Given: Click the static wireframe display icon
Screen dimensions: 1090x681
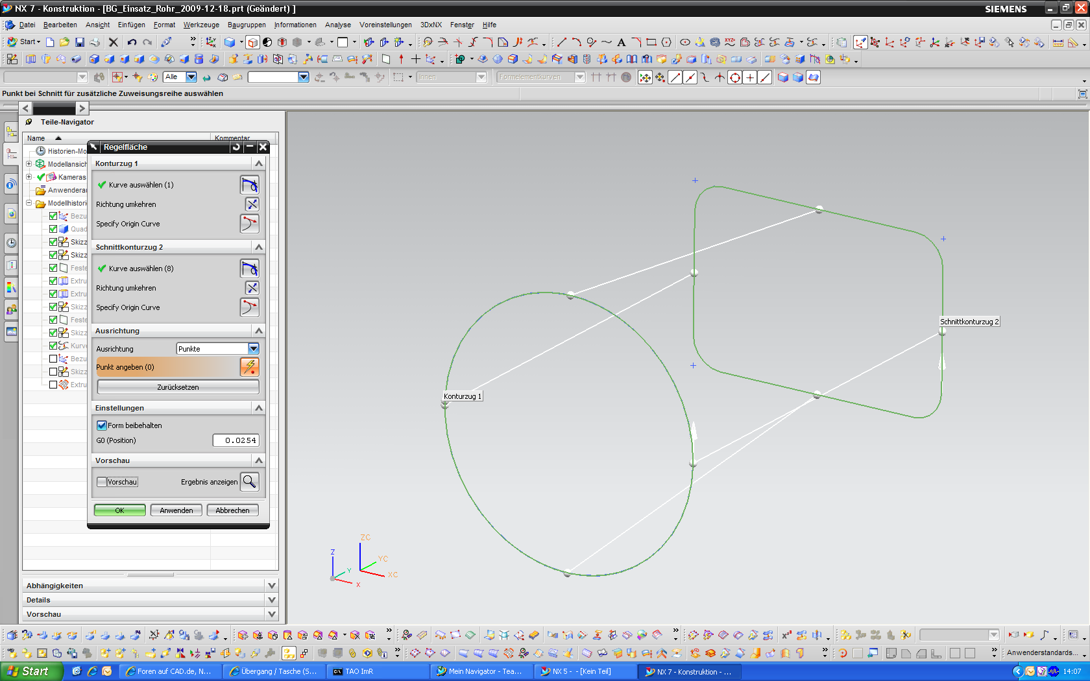Looking at the screenshot, I should pos(252,42).
